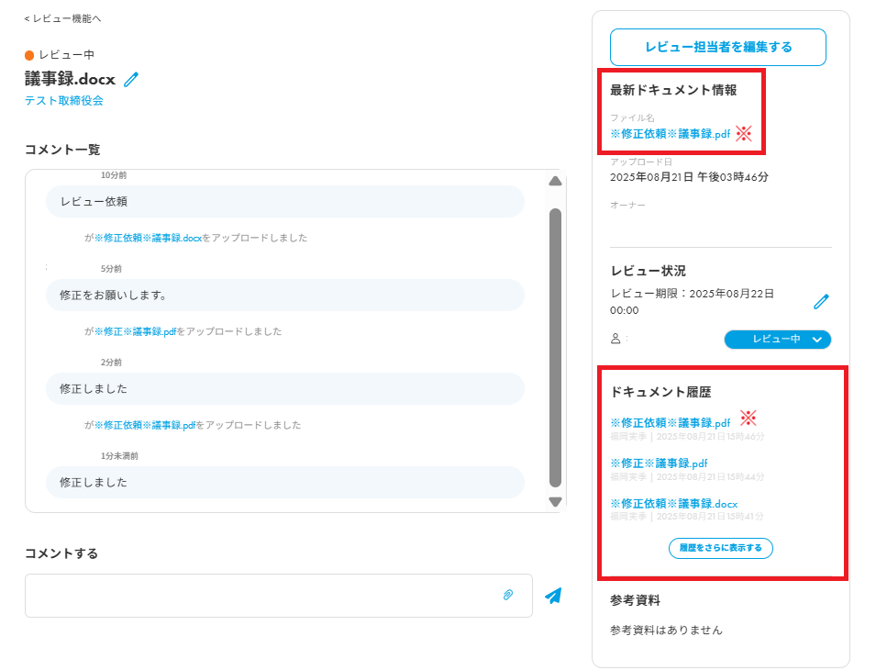Click the pencil icon next to review deadline

click(821, 301)
